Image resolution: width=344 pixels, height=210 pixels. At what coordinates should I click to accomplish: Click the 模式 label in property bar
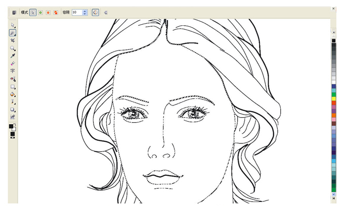[24, 13]
